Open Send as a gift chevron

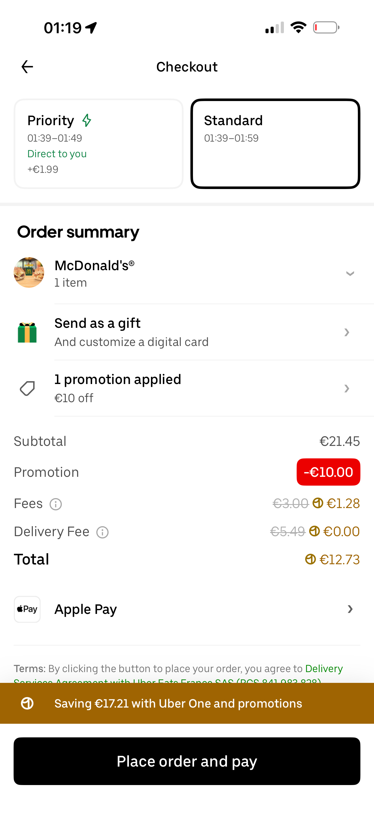[347, 332]
